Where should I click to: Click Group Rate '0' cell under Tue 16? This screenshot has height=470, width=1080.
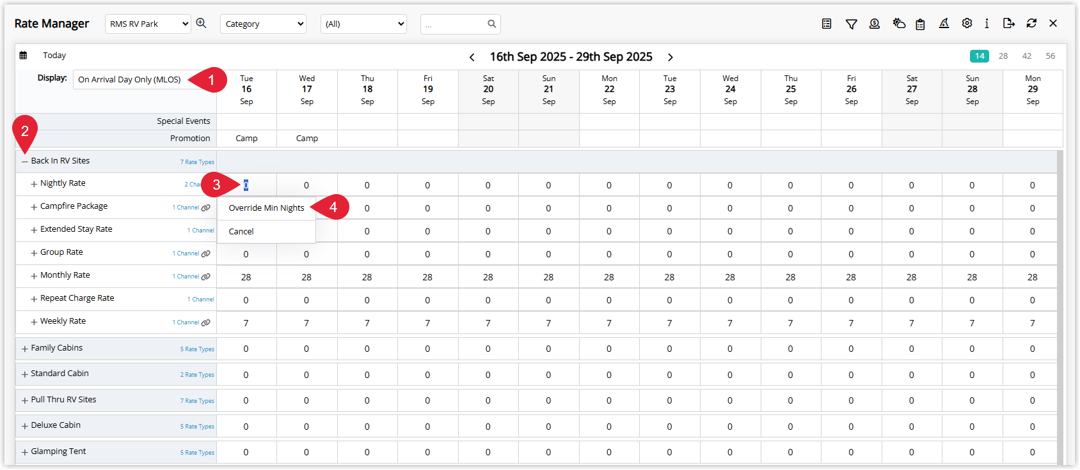tap(246, 254)
